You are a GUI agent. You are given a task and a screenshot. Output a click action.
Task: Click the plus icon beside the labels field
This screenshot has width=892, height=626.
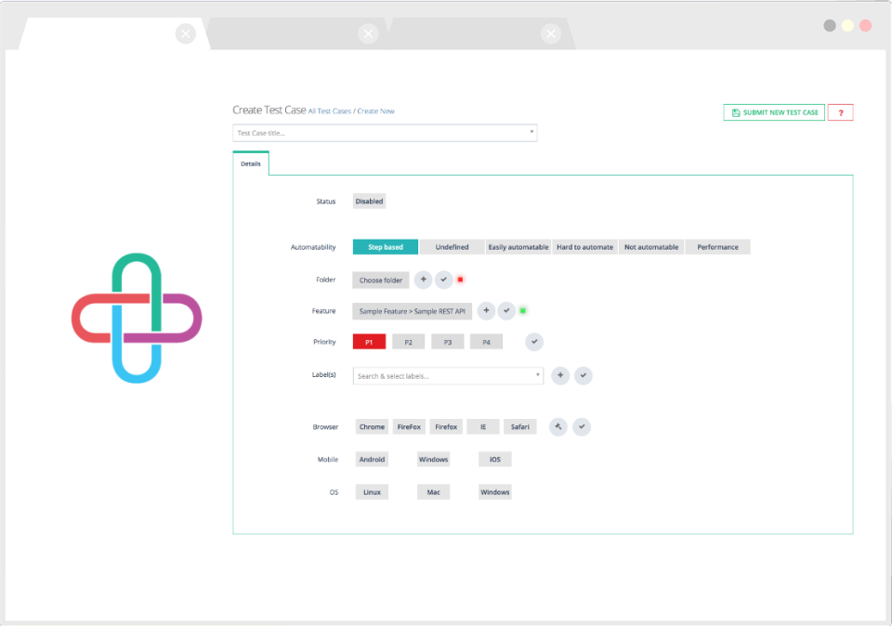coord(559,375)
